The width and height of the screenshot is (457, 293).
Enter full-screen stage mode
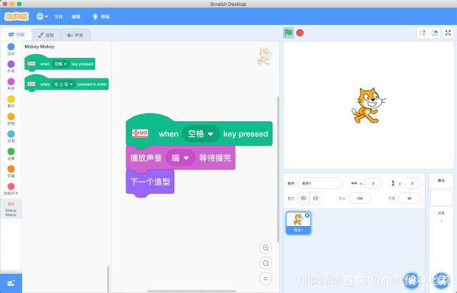[x=448, y=33]
